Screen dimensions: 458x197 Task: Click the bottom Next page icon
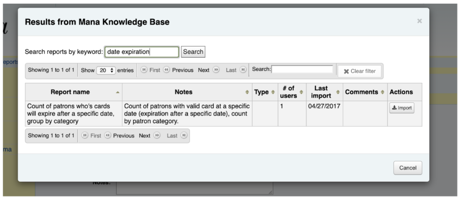point(157,135)
